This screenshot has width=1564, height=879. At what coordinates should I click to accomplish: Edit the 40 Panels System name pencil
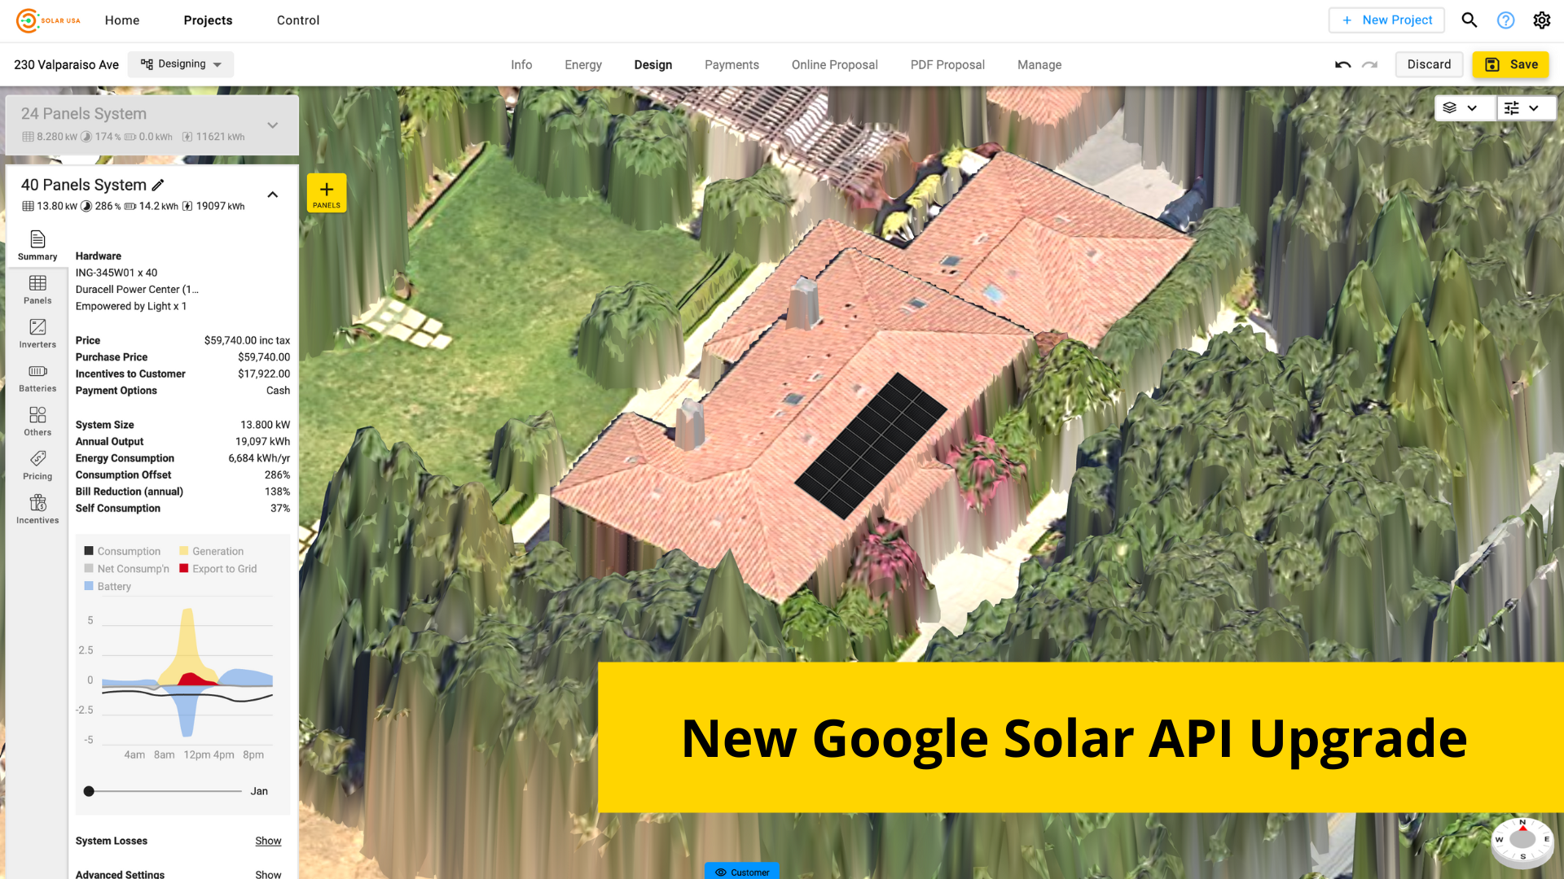[158, 185]
